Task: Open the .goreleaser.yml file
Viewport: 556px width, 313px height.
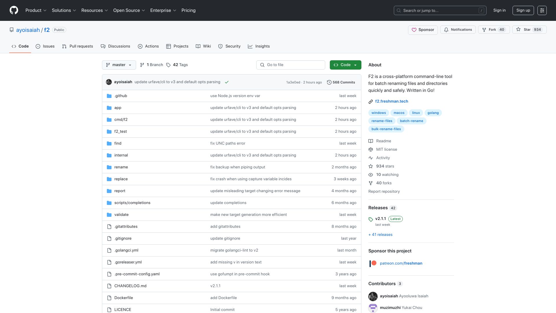Action: pyautogui.click(x=128, y=262)
